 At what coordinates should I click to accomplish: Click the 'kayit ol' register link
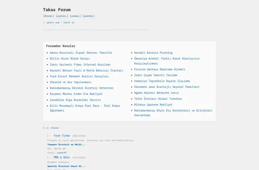tap(69, 22)
